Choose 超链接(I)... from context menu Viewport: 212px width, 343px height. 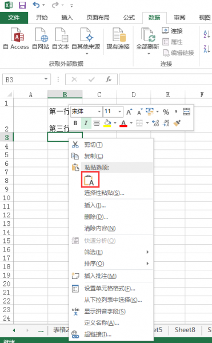[x=111, y=334]
